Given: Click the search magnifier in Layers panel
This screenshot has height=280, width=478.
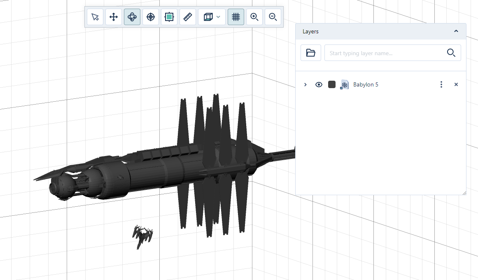Looking at the screenshot, I should click(451, 53).
